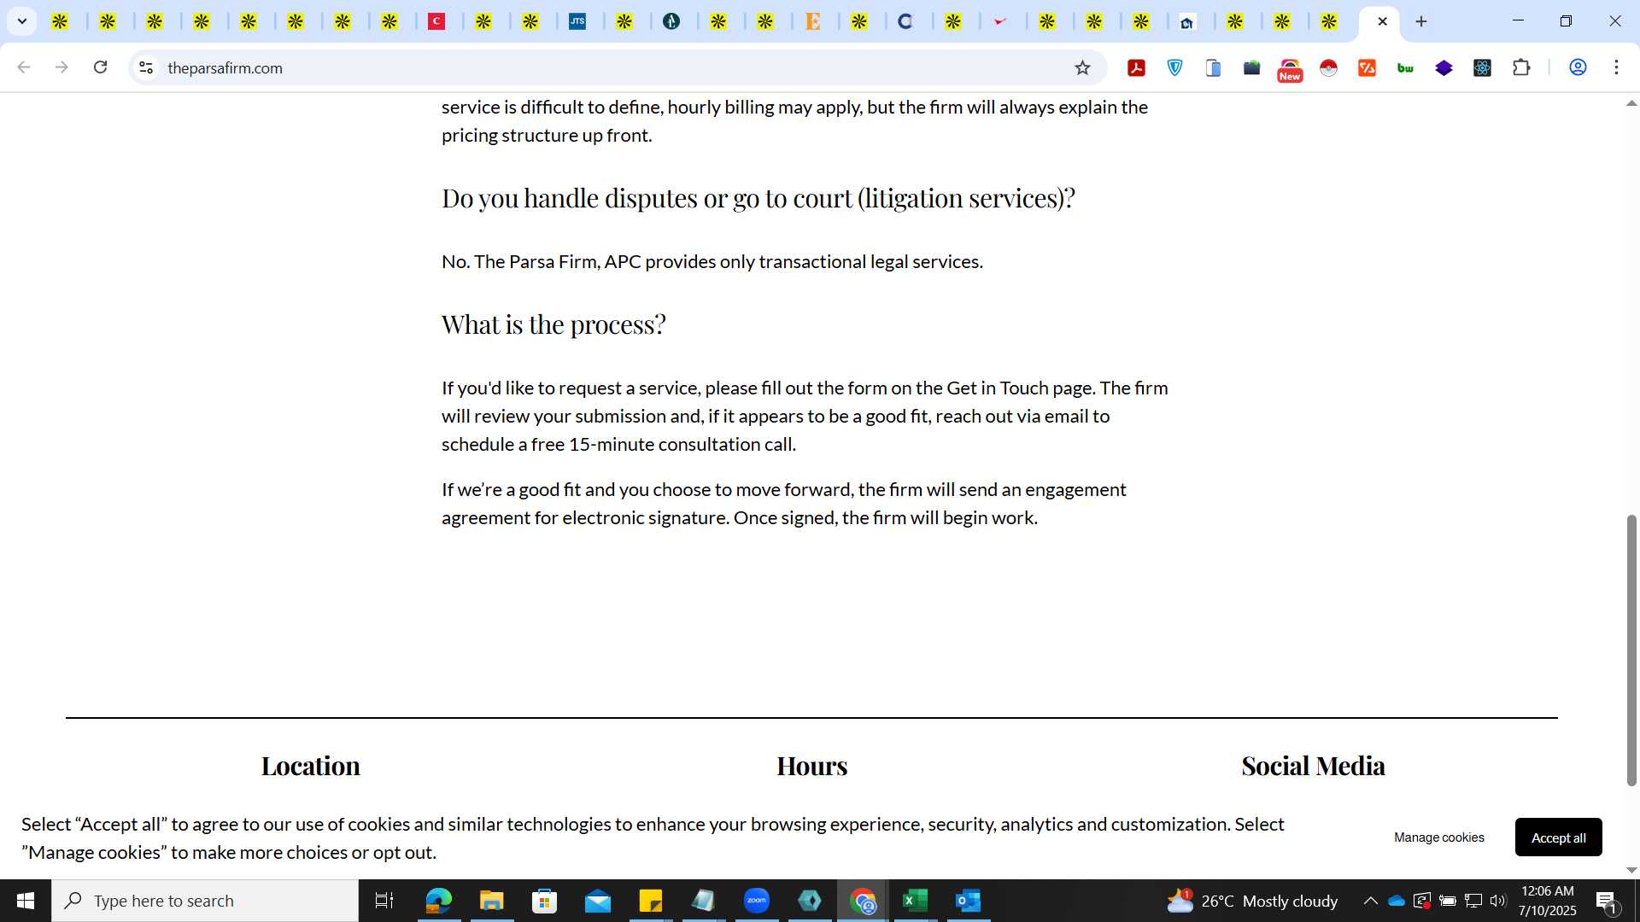This screenshot has height=922, width=1640.
Task: Click the page vertical scrollbar thumb
Action: pyautogui.click(x=1631, y=649)
